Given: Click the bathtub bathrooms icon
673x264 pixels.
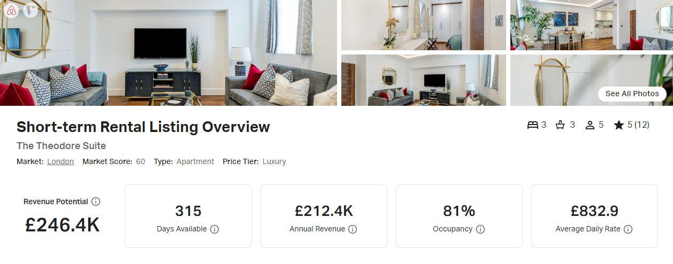Looking at the screenshot, I should coord(561,125).
